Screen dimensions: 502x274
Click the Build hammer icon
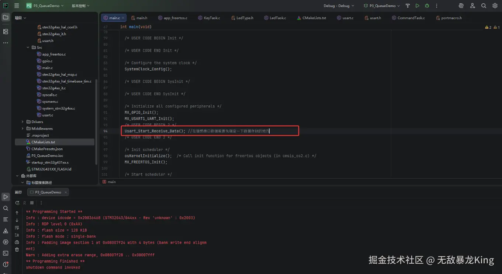(408, 6)
